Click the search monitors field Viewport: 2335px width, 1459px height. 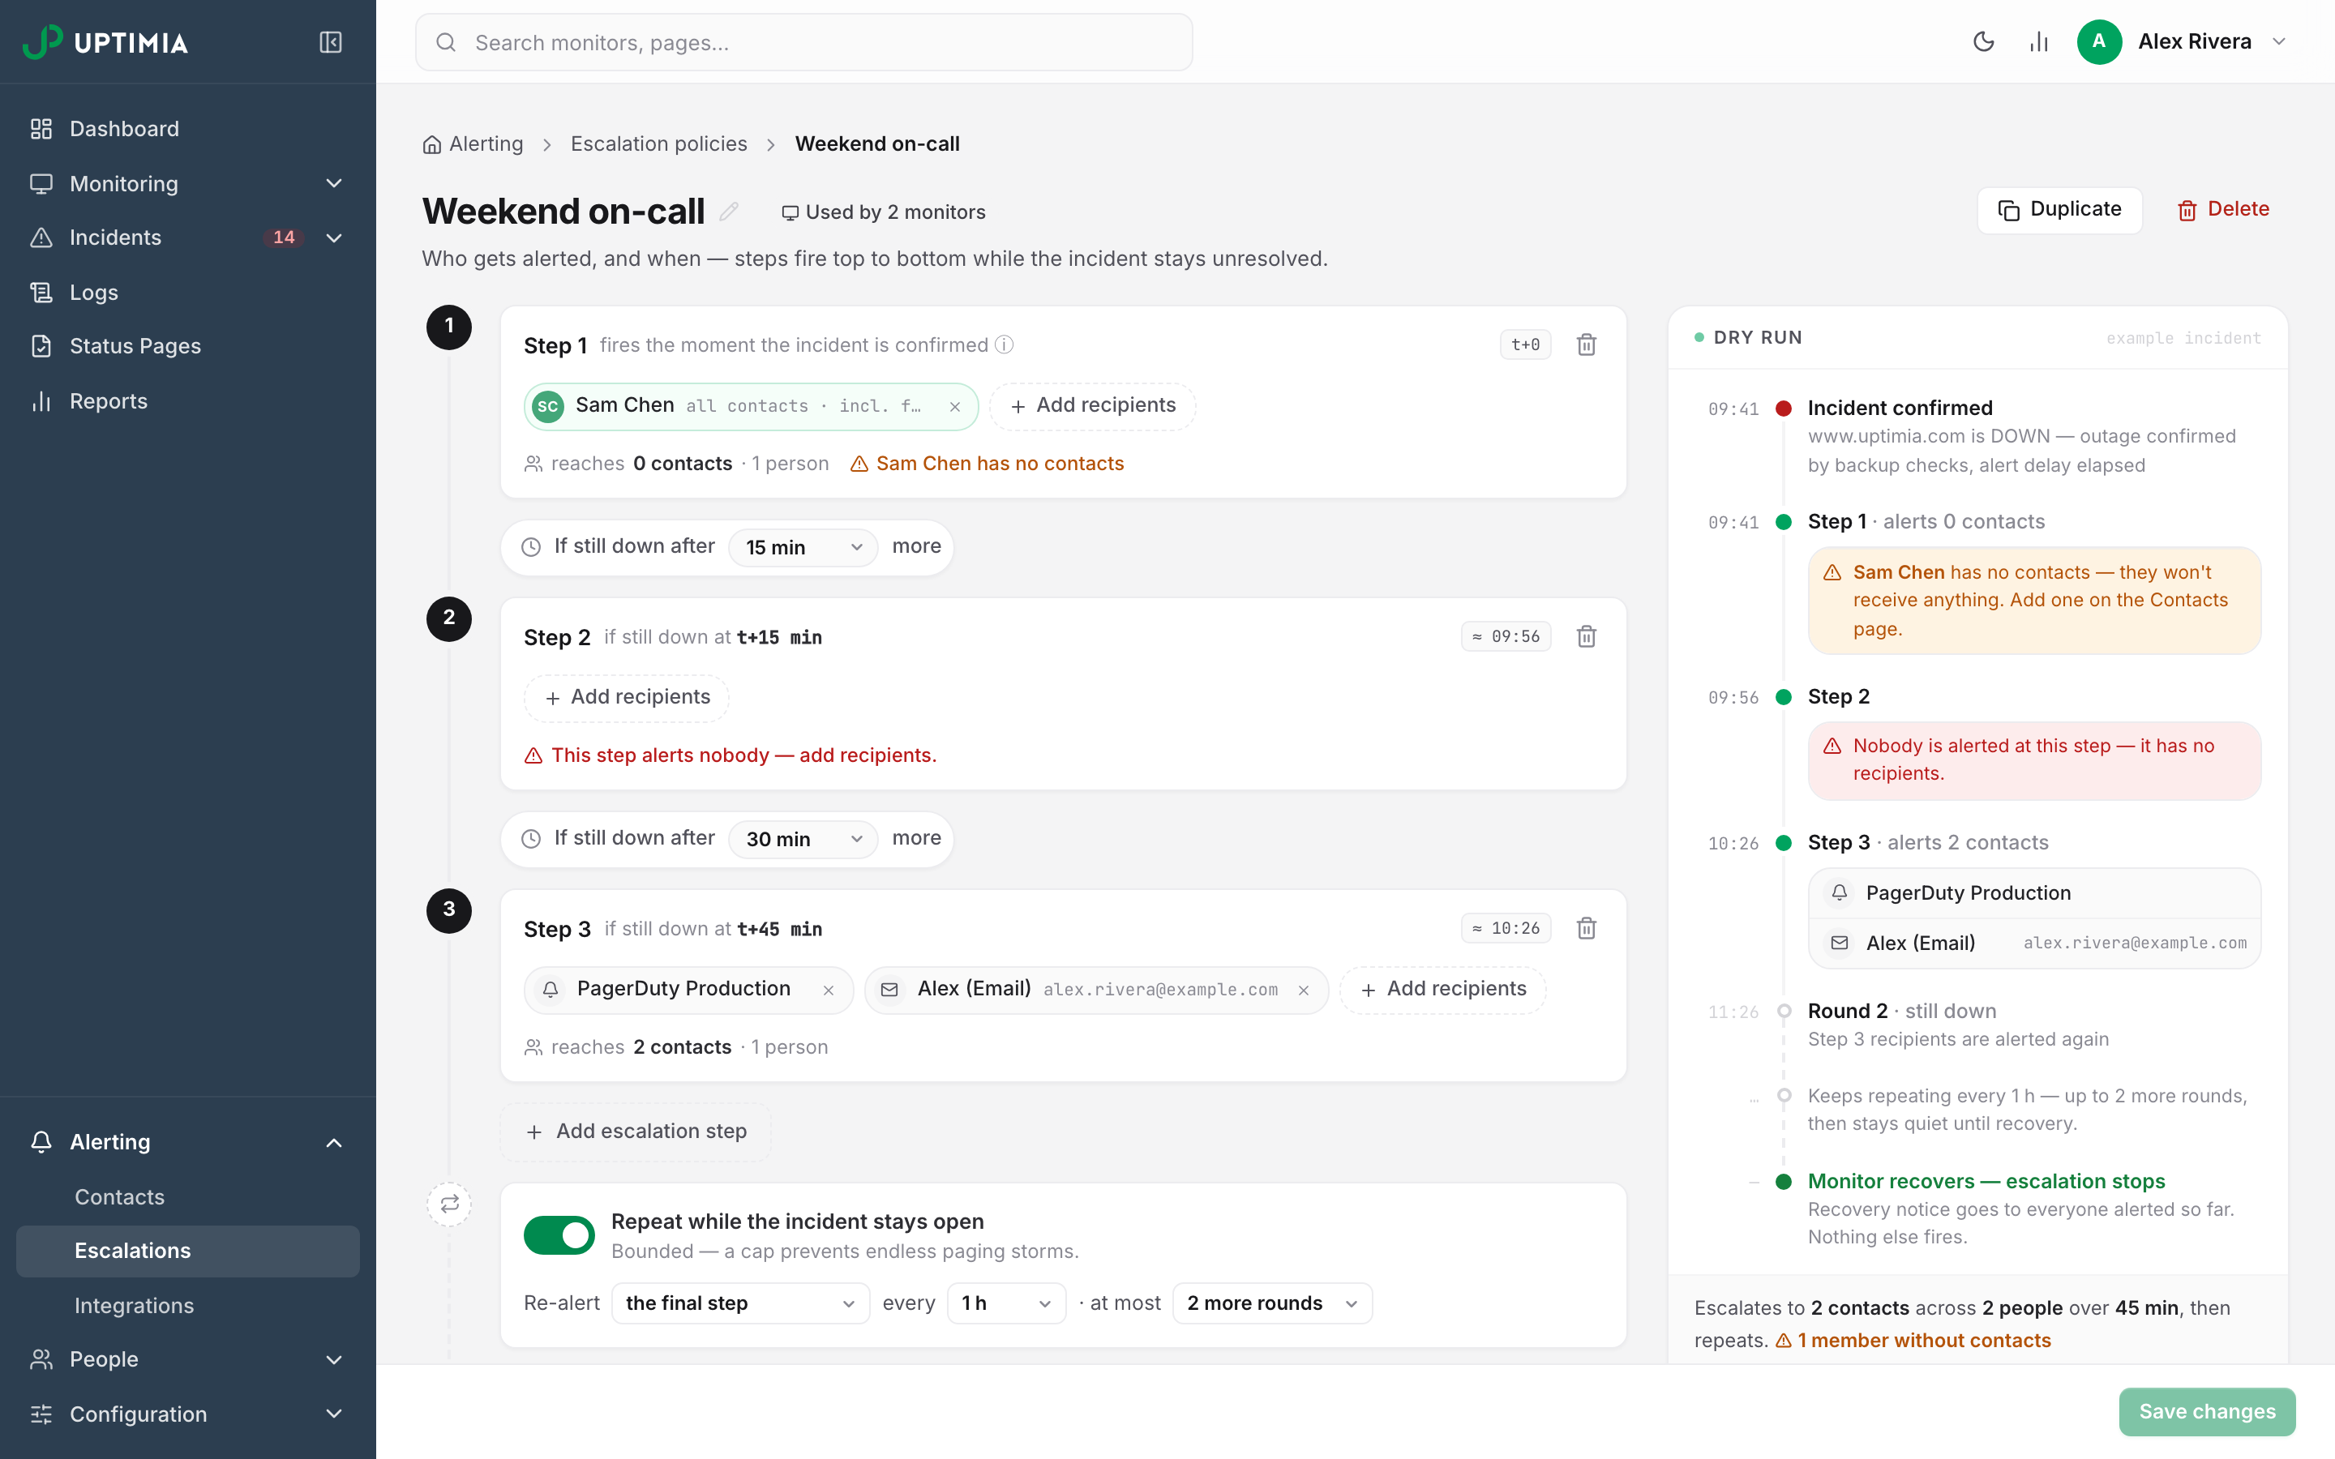803,42
